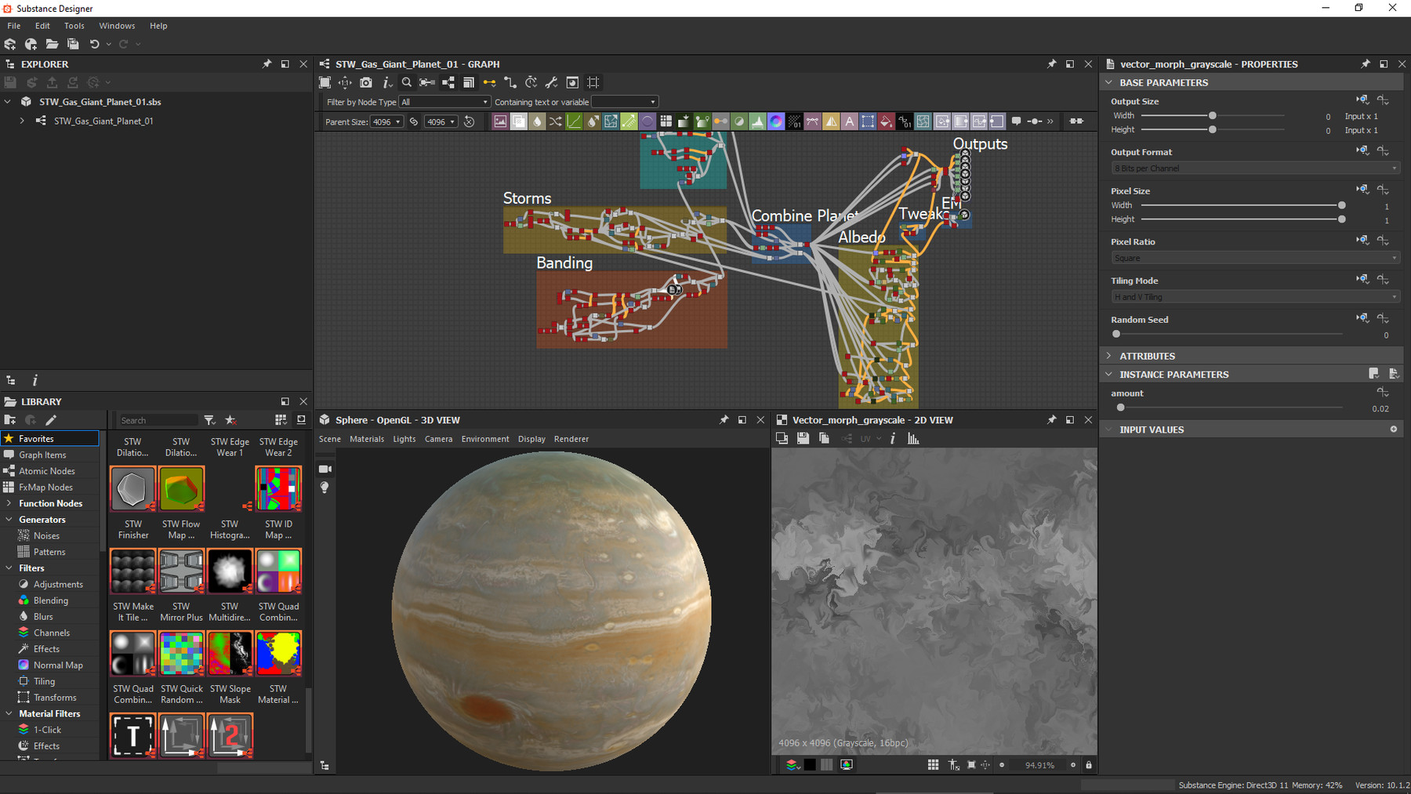Open the Materials menu in 3D view
1411x794 pixels.
pos(367,439)
